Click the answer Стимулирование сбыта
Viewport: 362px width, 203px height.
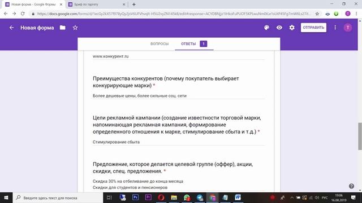click(x=116, y=142)
